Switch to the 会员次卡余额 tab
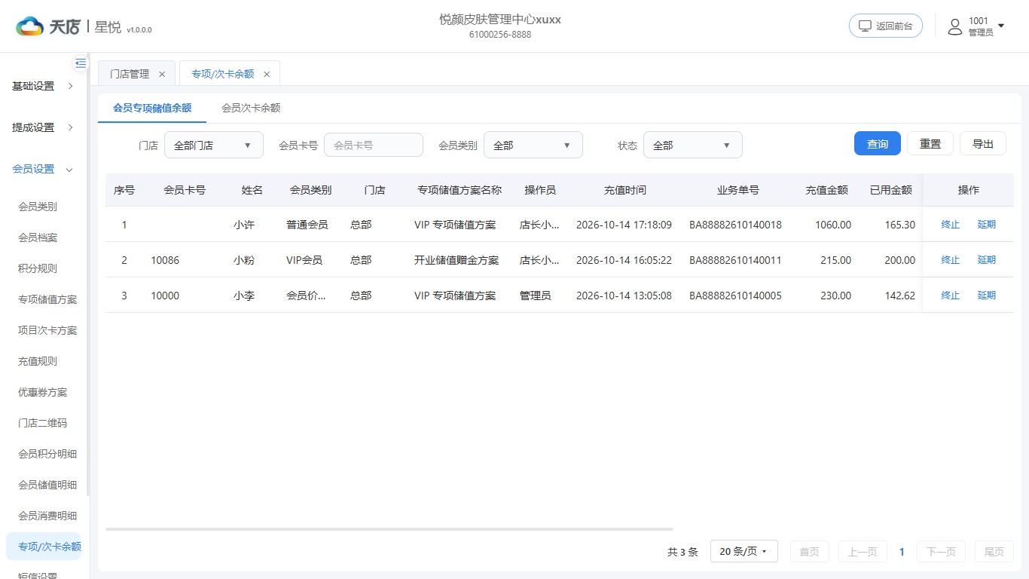Screen dimensions: 1029x579 click(251, 108)
